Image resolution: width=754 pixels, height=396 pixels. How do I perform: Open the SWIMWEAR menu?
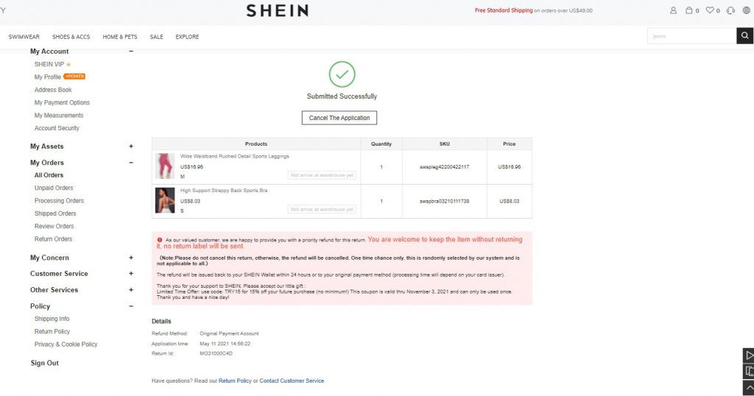pyautogui.click(x=24, y=37)
